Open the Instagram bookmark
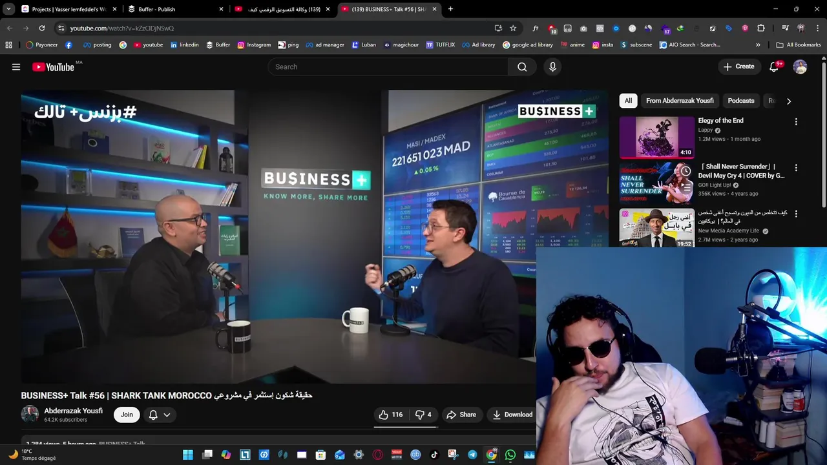827x465 pixels. coord(254,45)
